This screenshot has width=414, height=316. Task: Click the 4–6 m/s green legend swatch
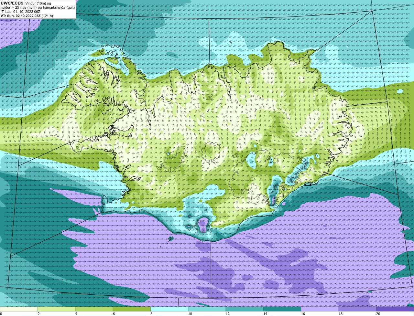click(x=94, y=309)
